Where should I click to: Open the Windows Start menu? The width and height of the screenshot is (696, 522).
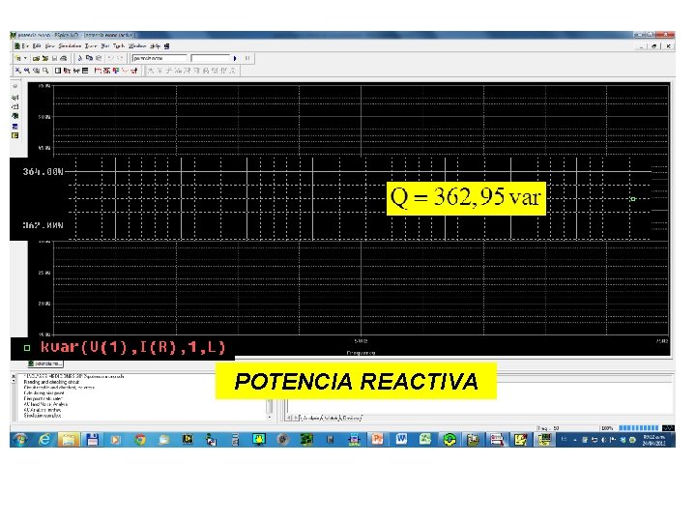coord(20,440)
